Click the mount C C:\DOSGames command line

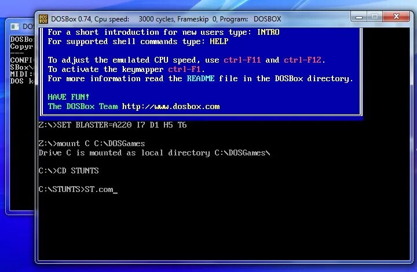(x=92, y=144)
